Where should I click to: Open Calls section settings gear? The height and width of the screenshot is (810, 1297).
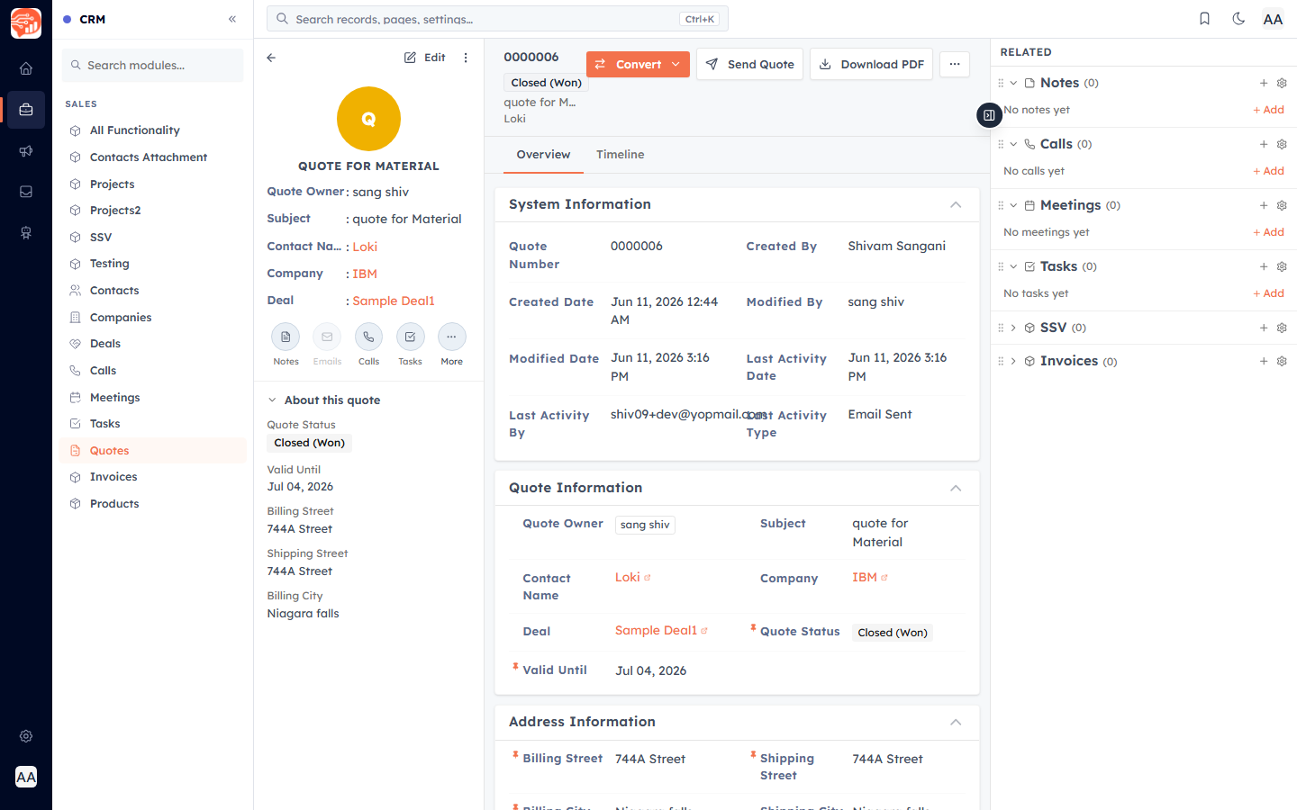[x=1282, y=144]
